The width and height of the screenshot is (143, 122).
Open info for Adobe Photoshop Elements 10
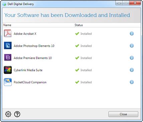pos(132,46)
